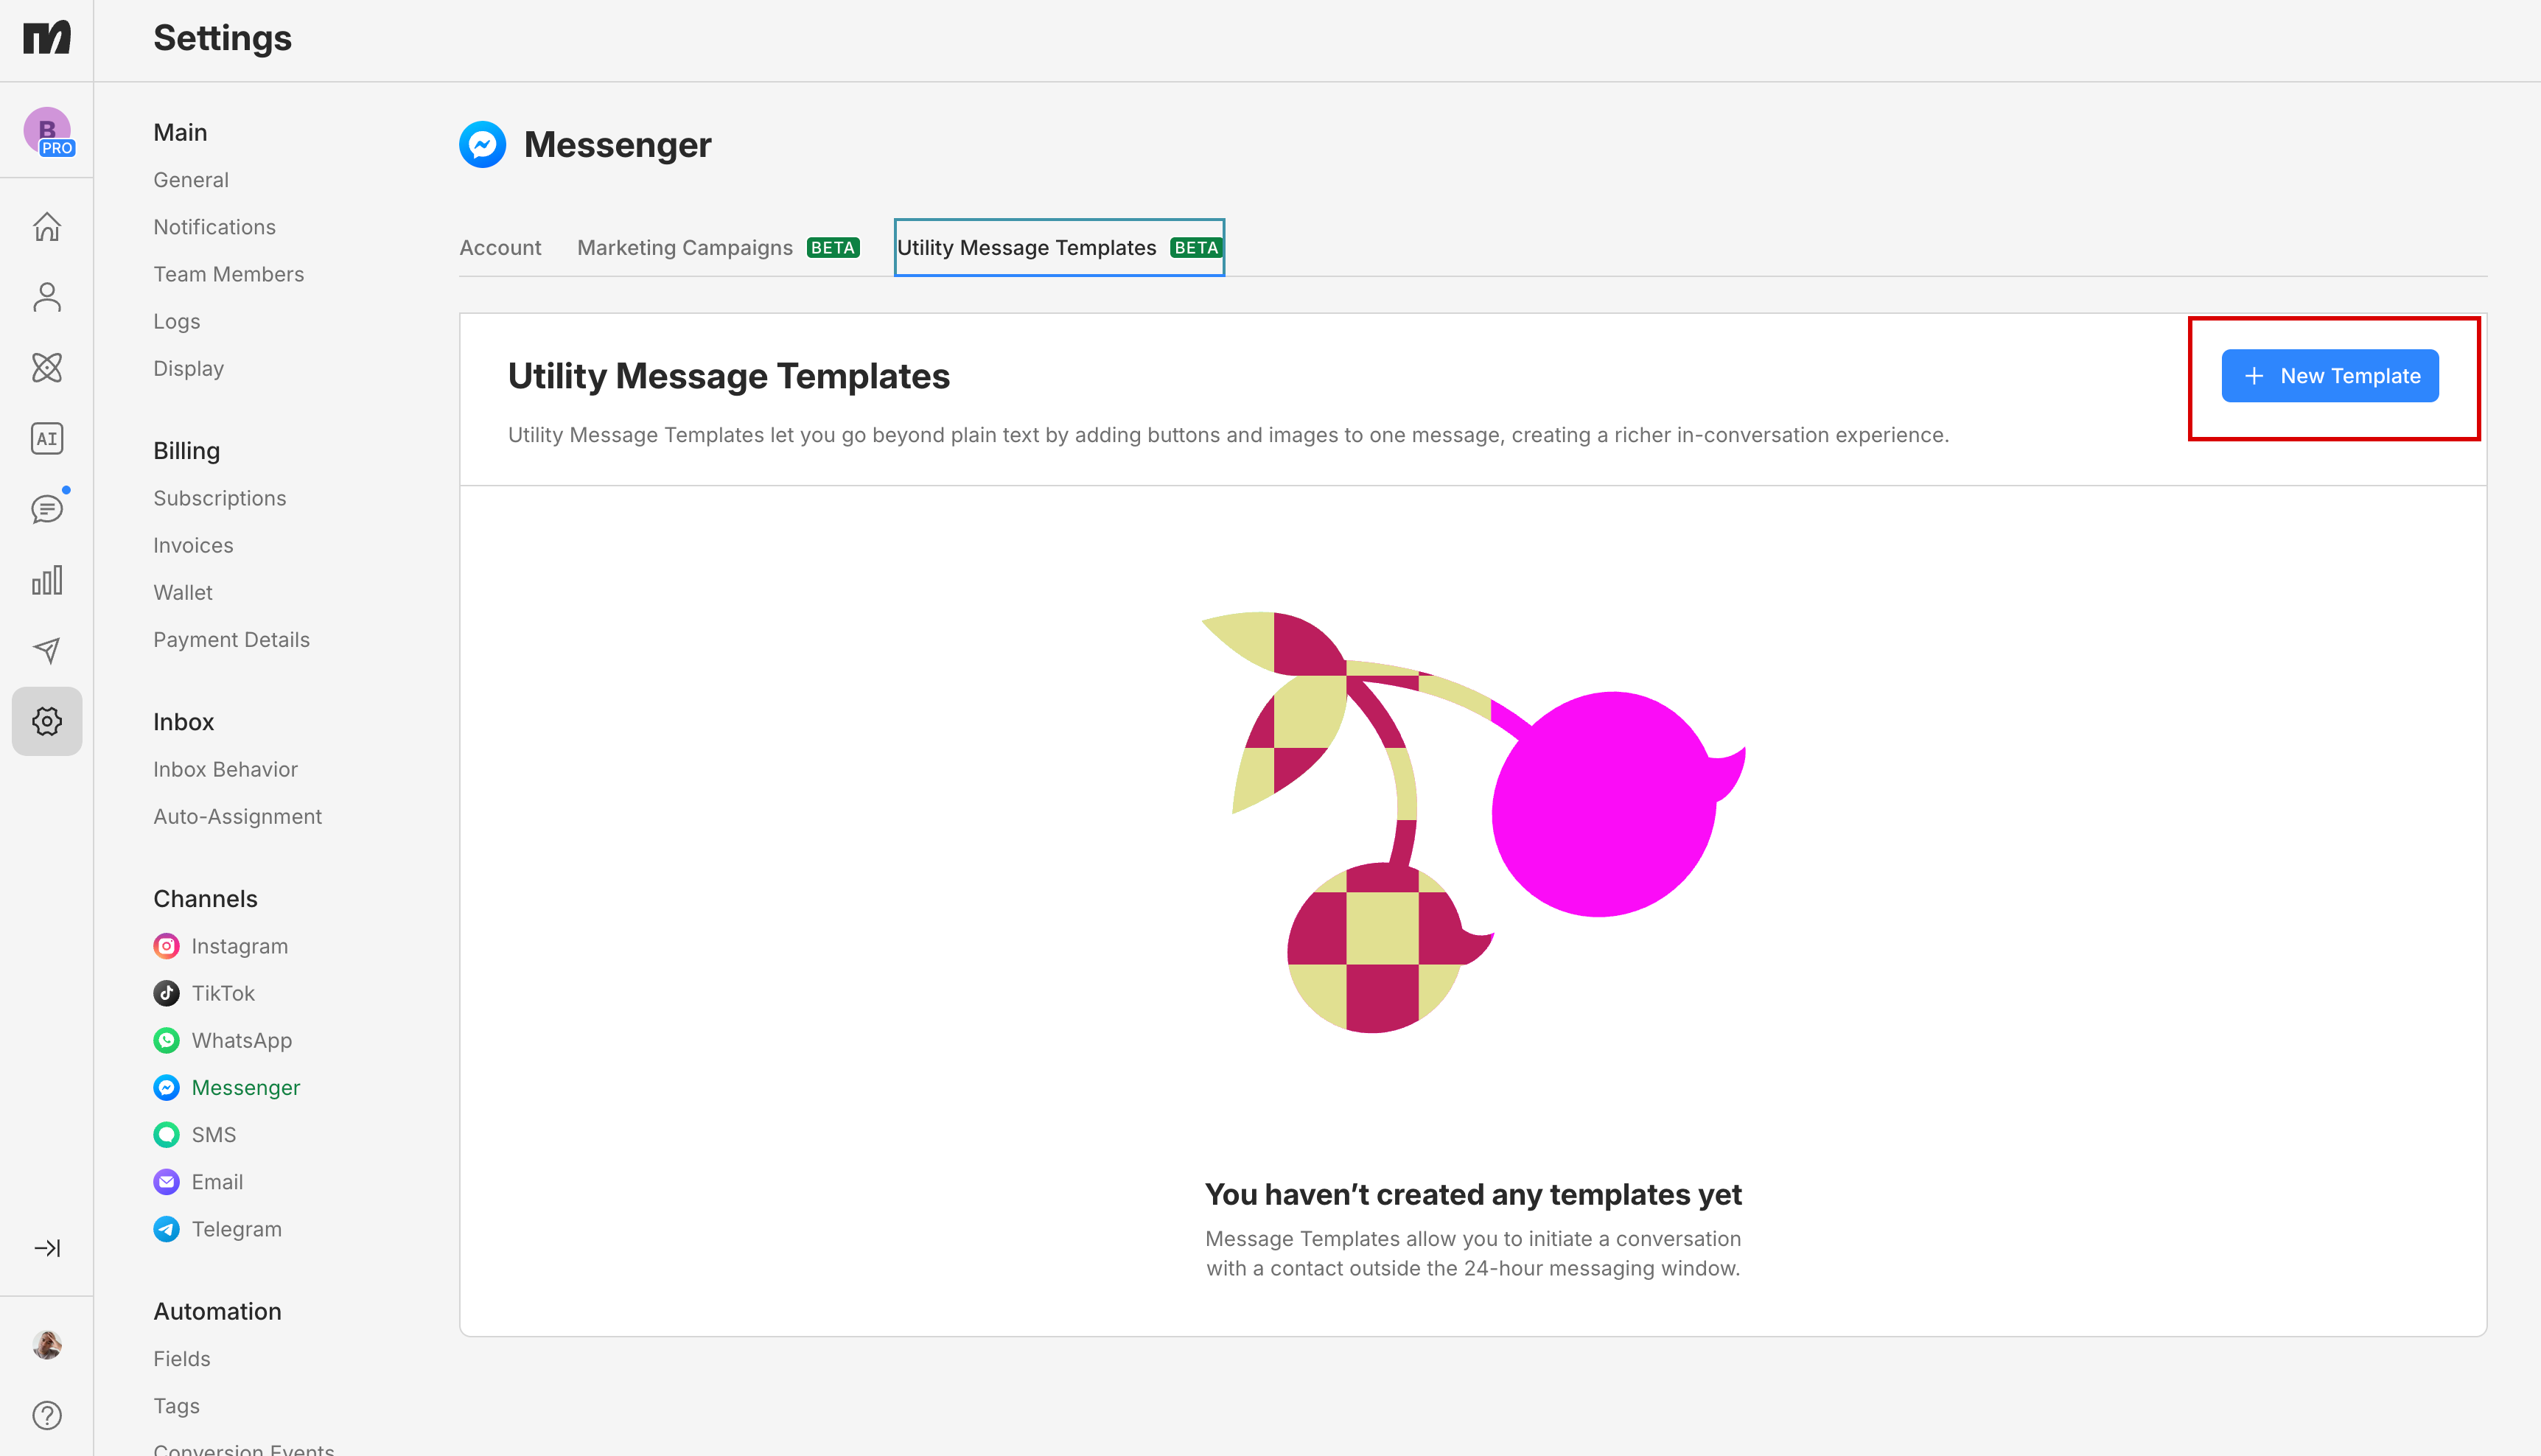The image size is (2541, 1456).
Task: Open the AI features icon
Action: (x=46, y=438)
